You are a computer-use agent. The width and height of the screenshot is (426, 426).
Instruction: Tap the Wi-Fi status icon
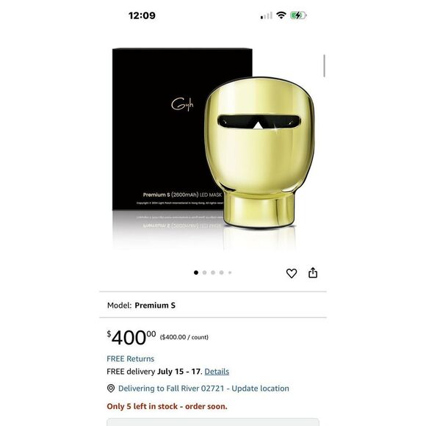(x=281, y=15)
